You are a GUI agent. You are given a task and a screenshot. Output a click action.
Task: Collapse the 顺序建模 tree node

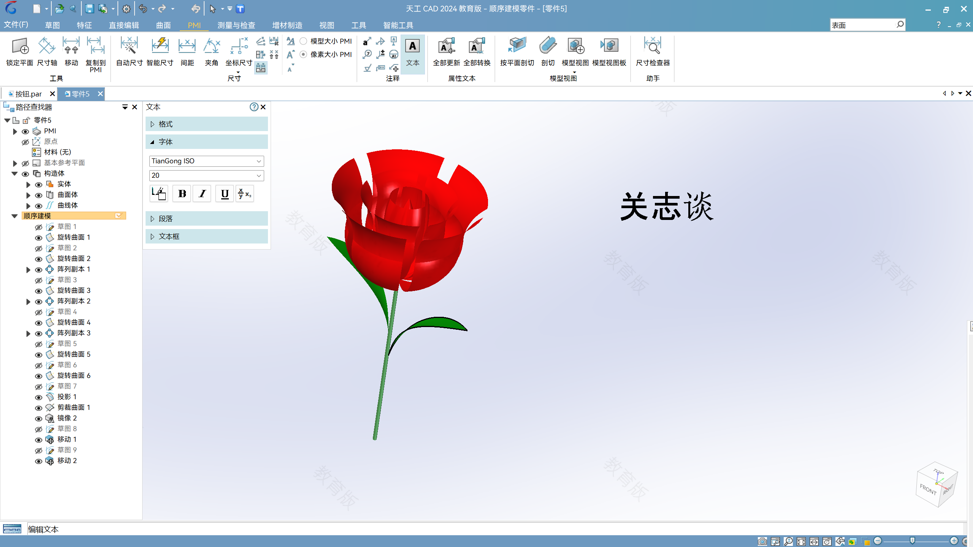click(15, 216)
